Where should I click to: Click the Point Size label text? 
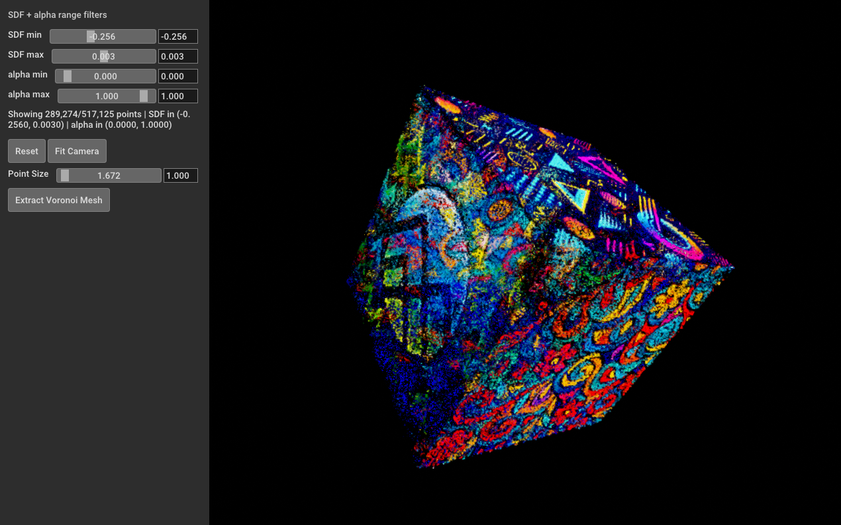(28, 173)
